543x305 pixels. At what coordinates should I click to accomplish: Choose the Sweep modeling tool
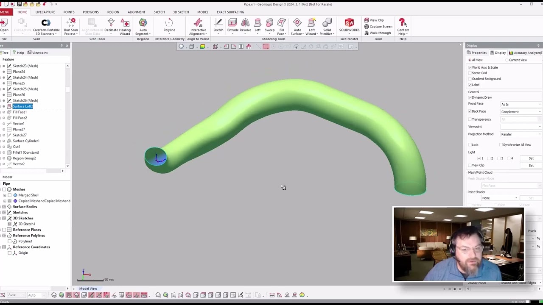[270, 26]
